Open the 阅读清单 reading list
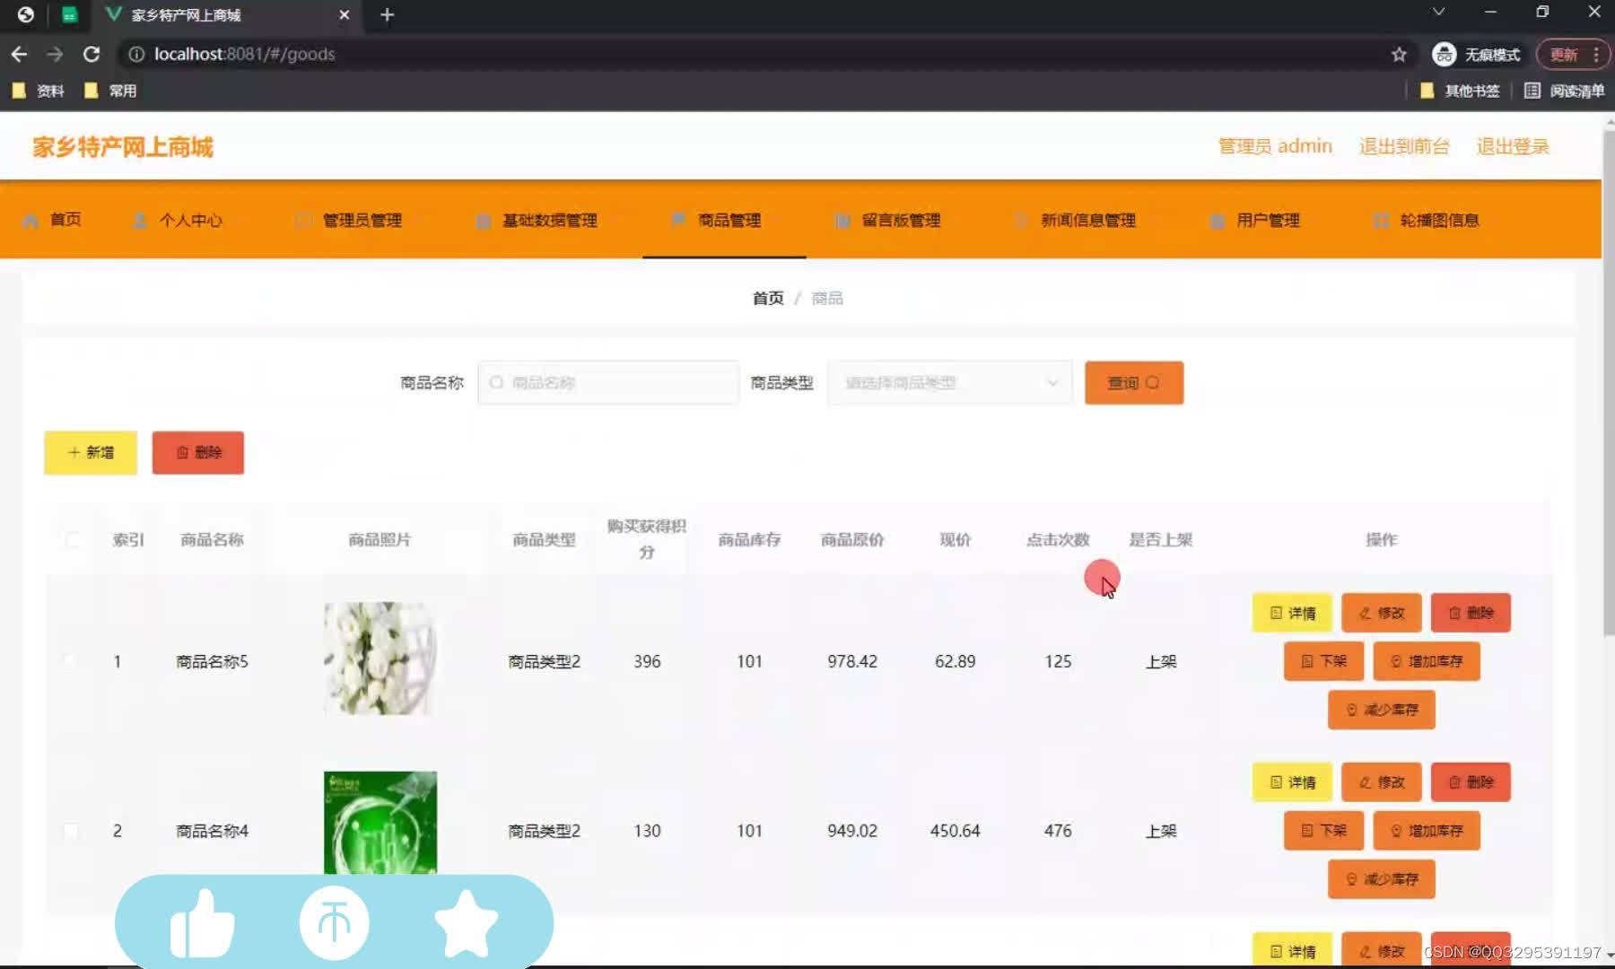The width and height of the screenshot is (1615, 969). tap(1564, 91)
